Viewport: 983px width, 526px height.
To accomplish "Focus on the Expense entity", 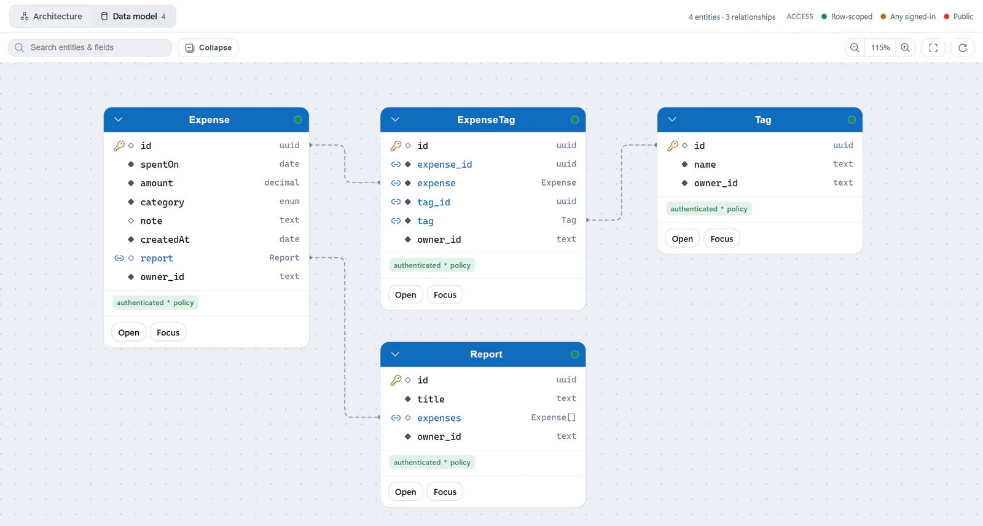I will click(x=168, y=332).
